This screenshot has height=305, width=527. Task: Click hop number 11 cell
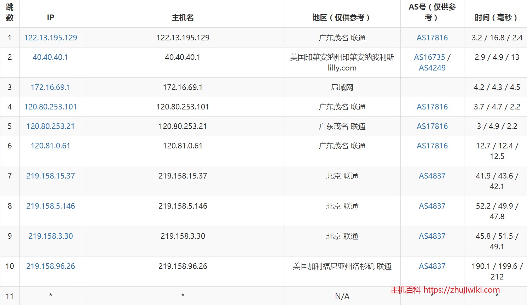click(10, 296)
